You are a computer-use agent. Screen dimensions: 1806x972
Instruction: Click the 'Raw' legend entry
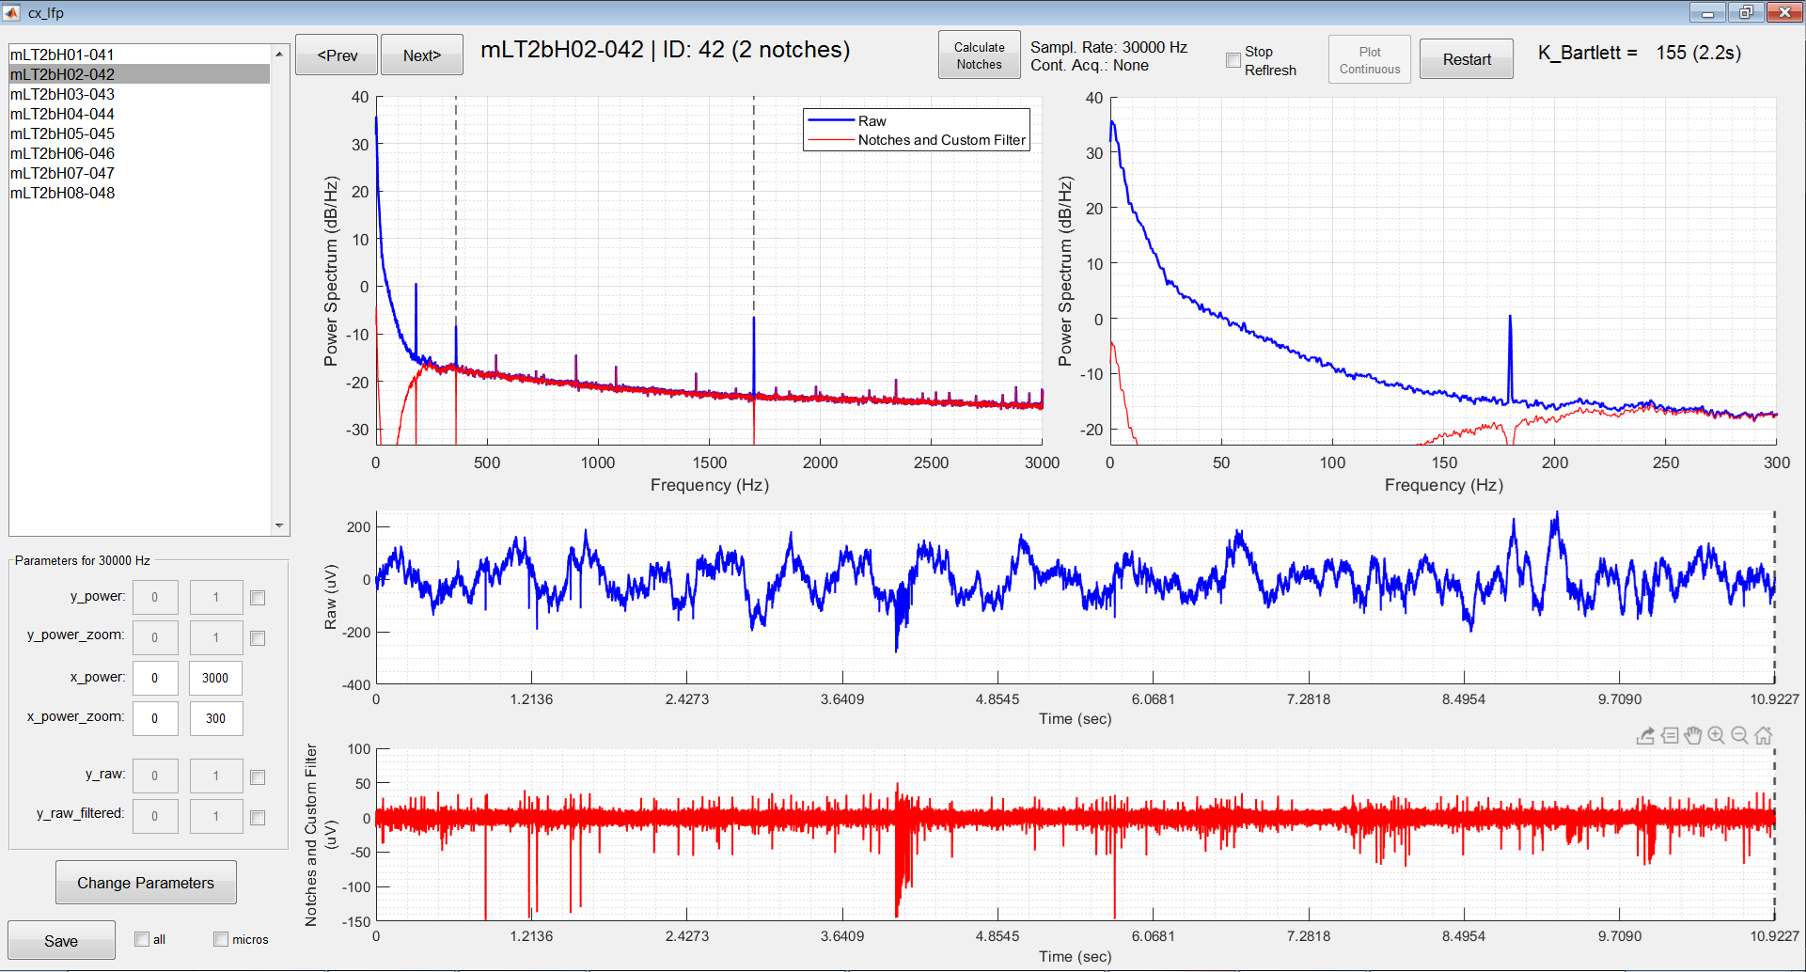coord(872,121)
